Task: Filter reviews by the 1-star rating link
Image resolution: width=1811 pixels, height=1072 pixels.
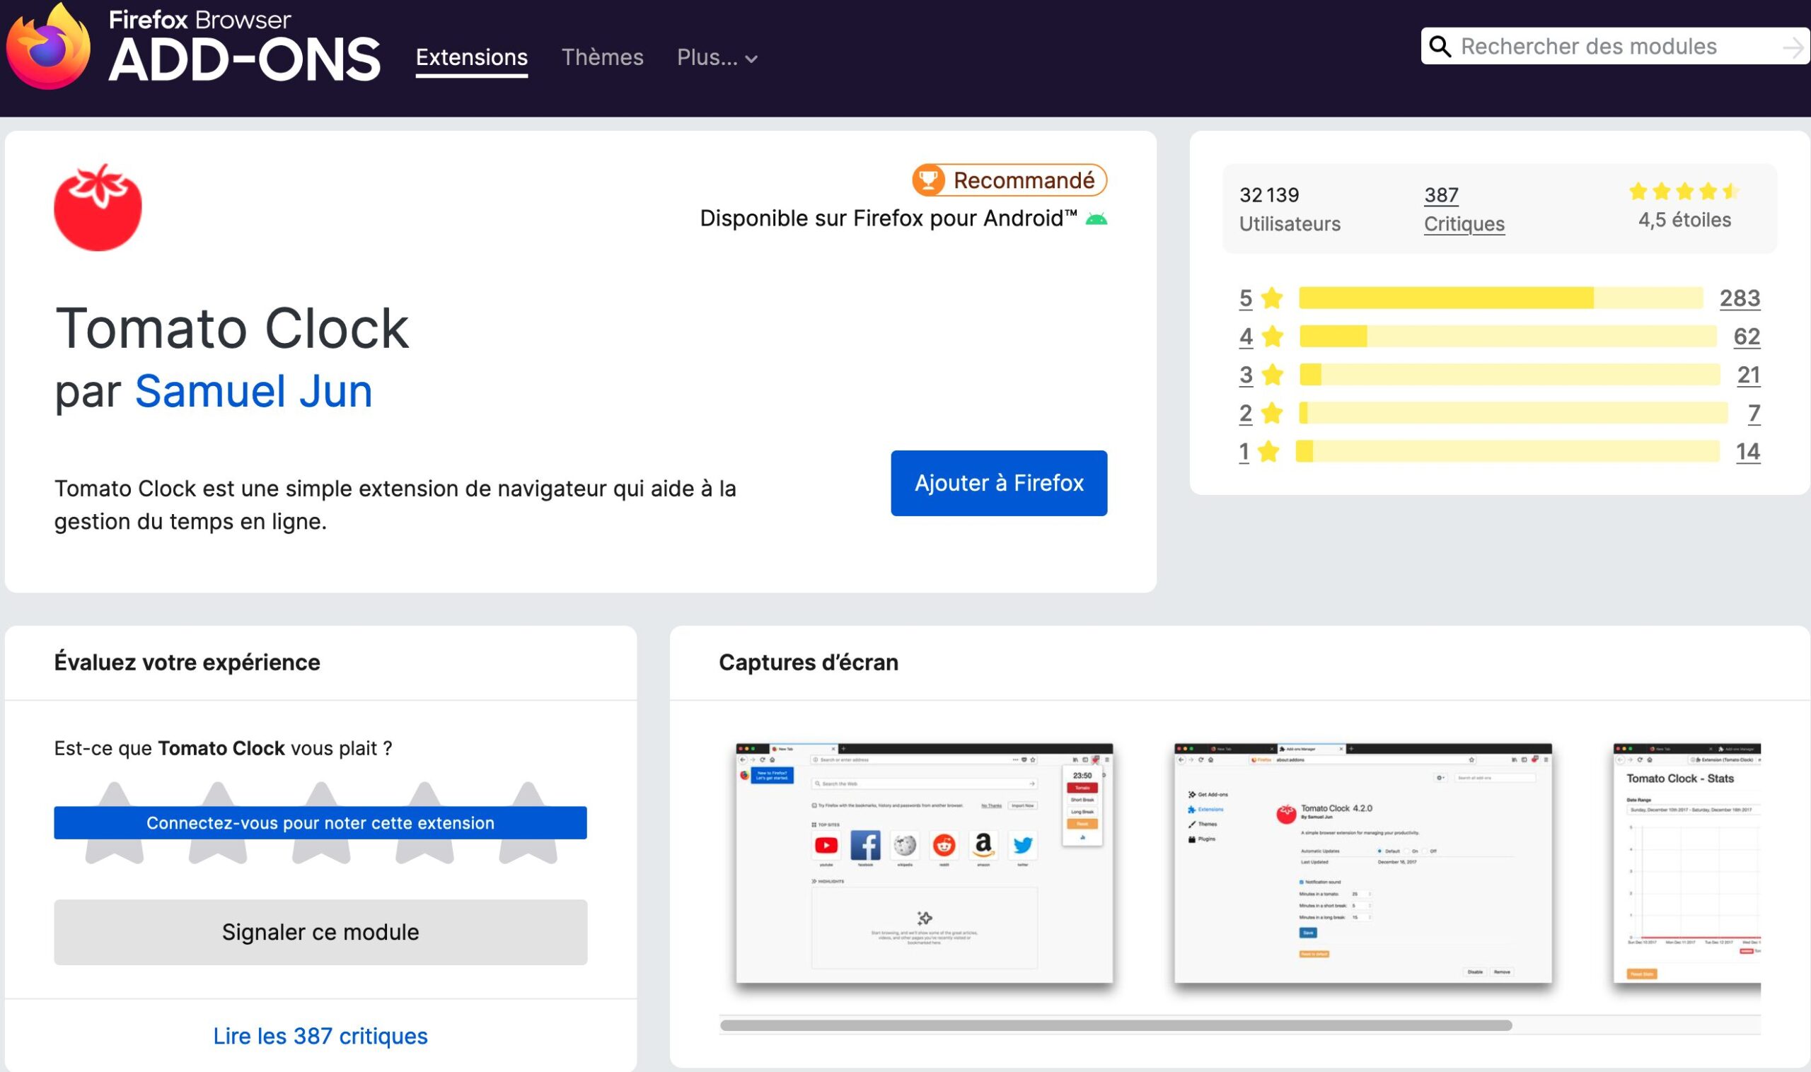Action: tap(1260, 450)
